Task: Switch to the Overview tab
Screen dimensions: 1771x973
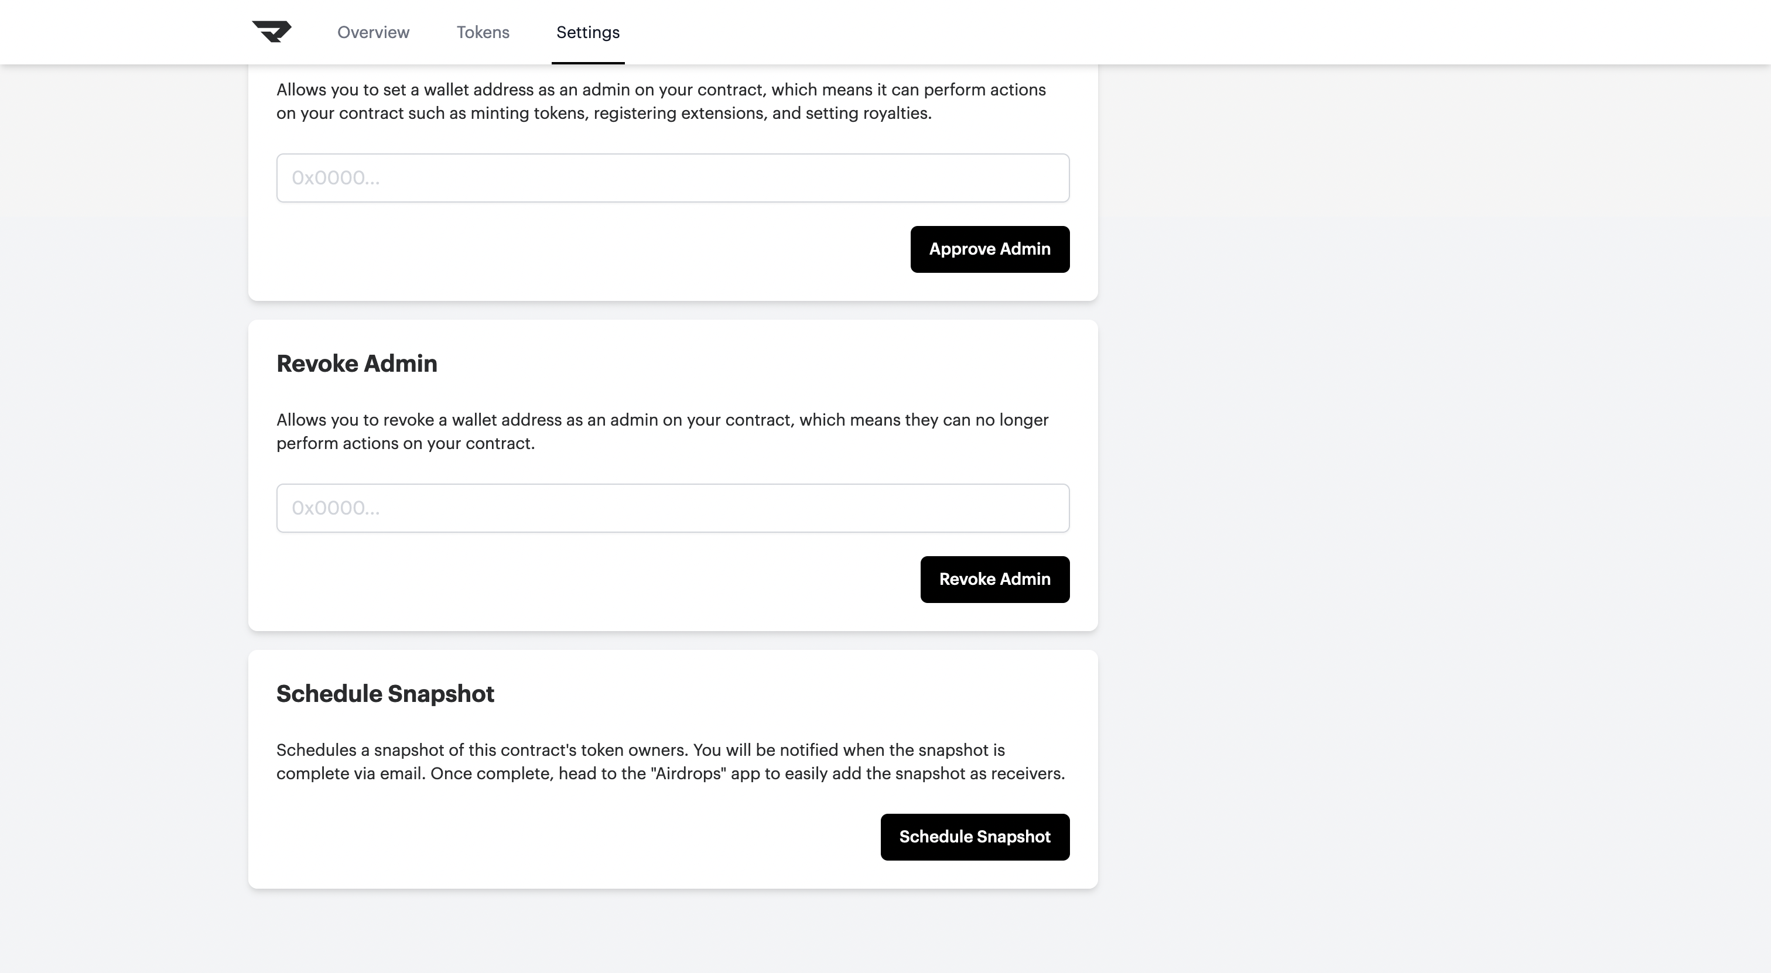Action: coord(373,32)
